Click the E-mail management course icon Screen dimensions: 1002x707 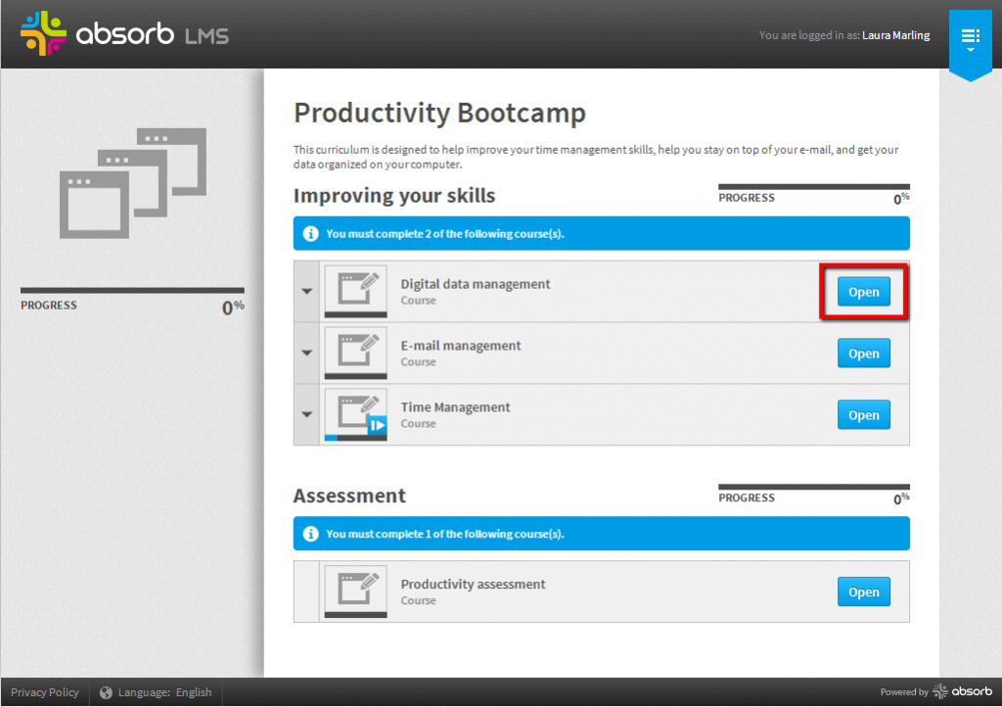point(356,353)
